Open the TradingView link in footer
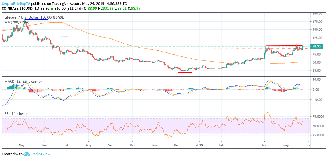 41,154
